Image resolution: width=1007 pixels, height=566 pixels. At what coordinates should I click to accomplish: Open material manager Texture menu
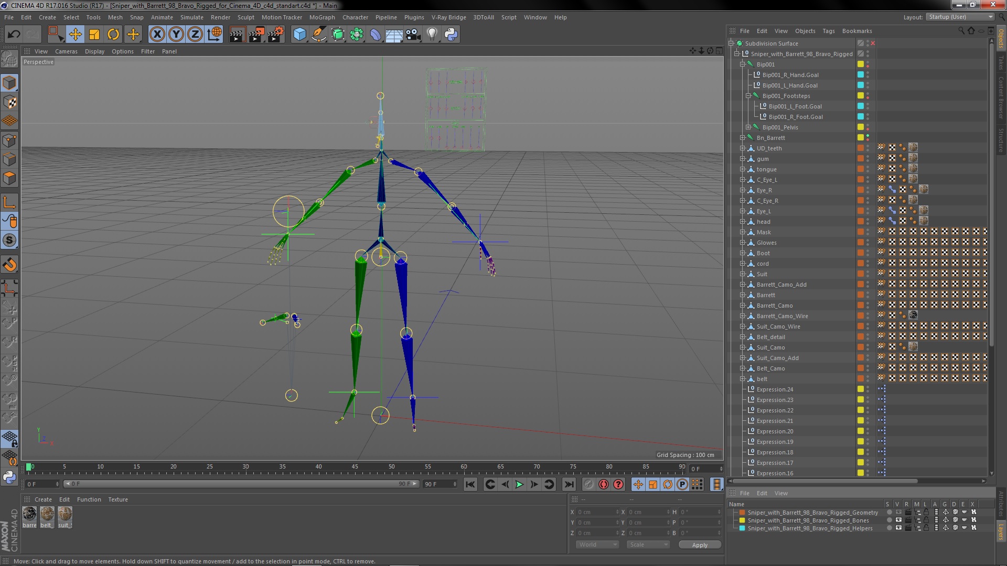(117, 499)
